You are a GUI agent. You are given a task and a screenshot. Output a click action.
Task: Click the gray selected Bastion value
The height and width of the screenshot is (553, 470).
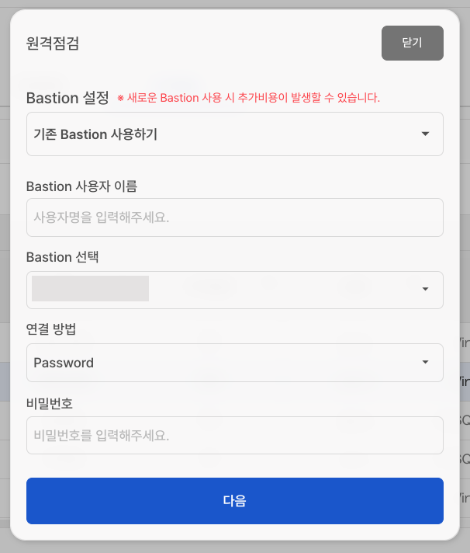point(90,288)
